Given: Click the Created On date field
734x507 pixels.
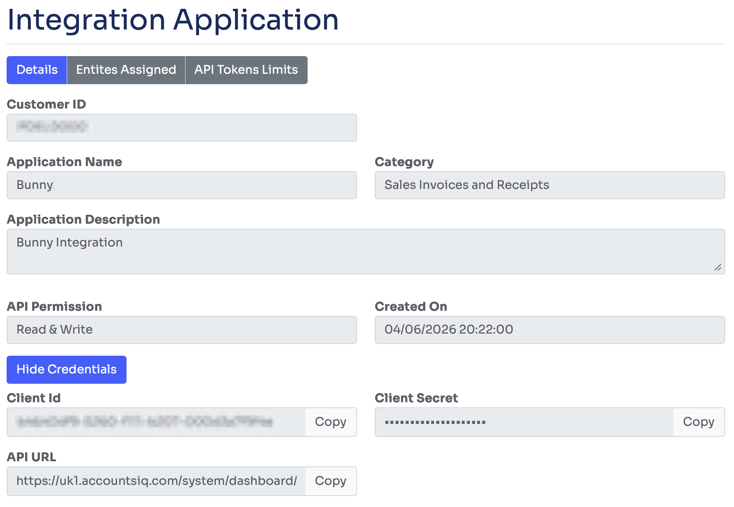Looking at the screenshot, I should (550, 330).
